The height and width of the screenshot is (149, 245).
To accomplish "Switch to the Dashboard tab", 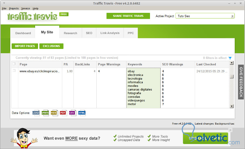I will click(23, 33).
